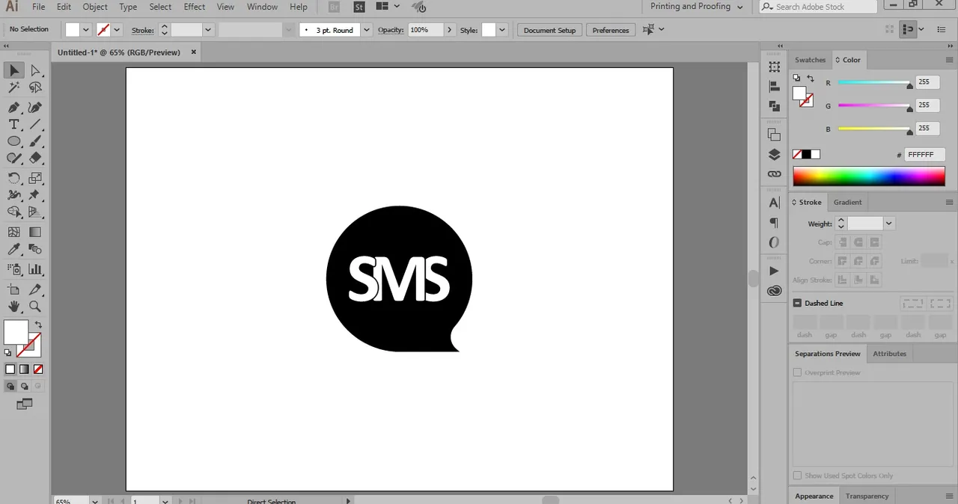Swap fill and stroke in the toolbar

coord(38,325)
